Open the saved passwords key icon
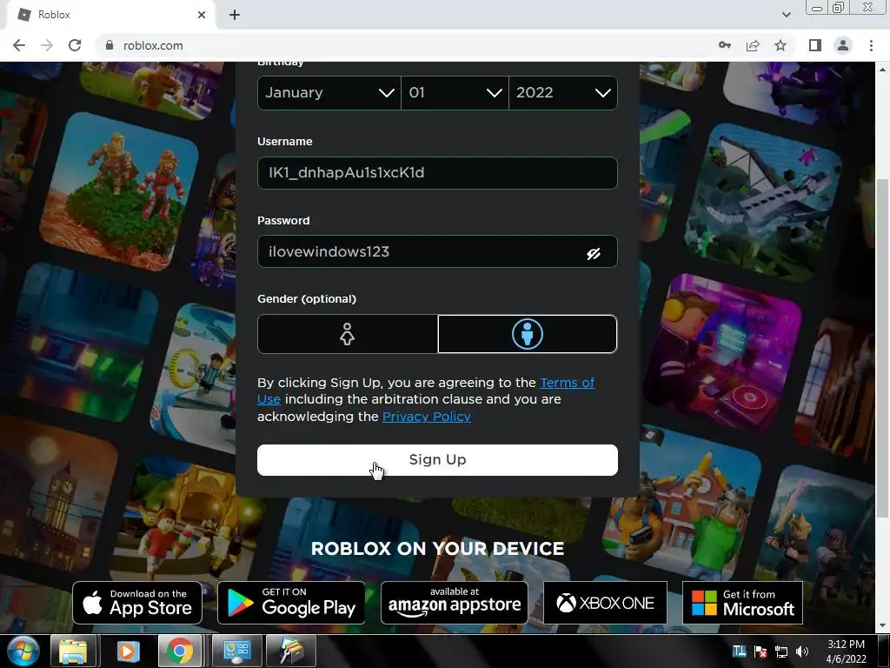This screenshot has height=668, width=890. (724, 45)
